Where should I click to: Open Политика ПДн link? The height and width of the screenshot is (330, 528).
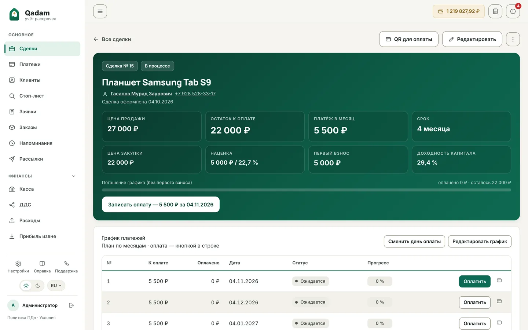click(22, 318)
